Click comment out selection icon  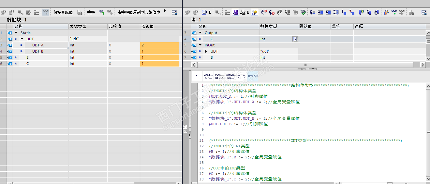click(x=344, y=12)
